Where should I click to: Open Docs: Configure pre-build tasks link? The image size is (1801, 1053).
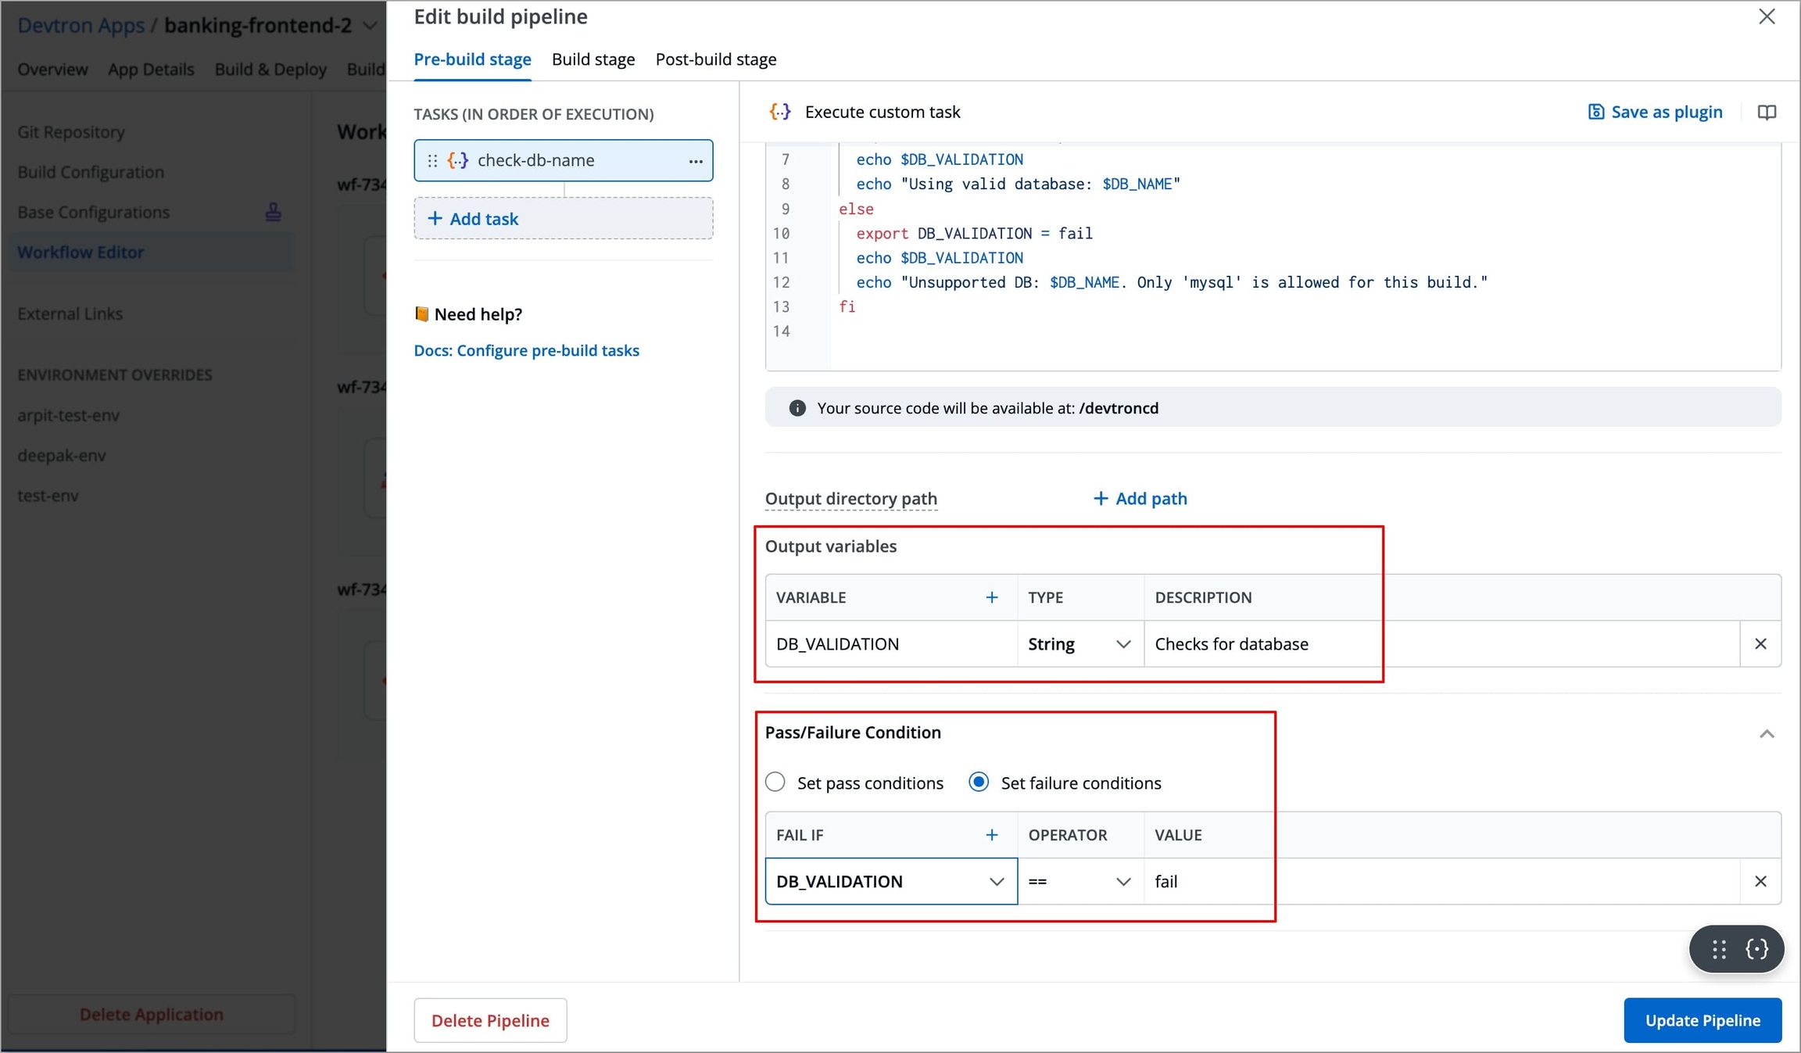coord(526,350)
